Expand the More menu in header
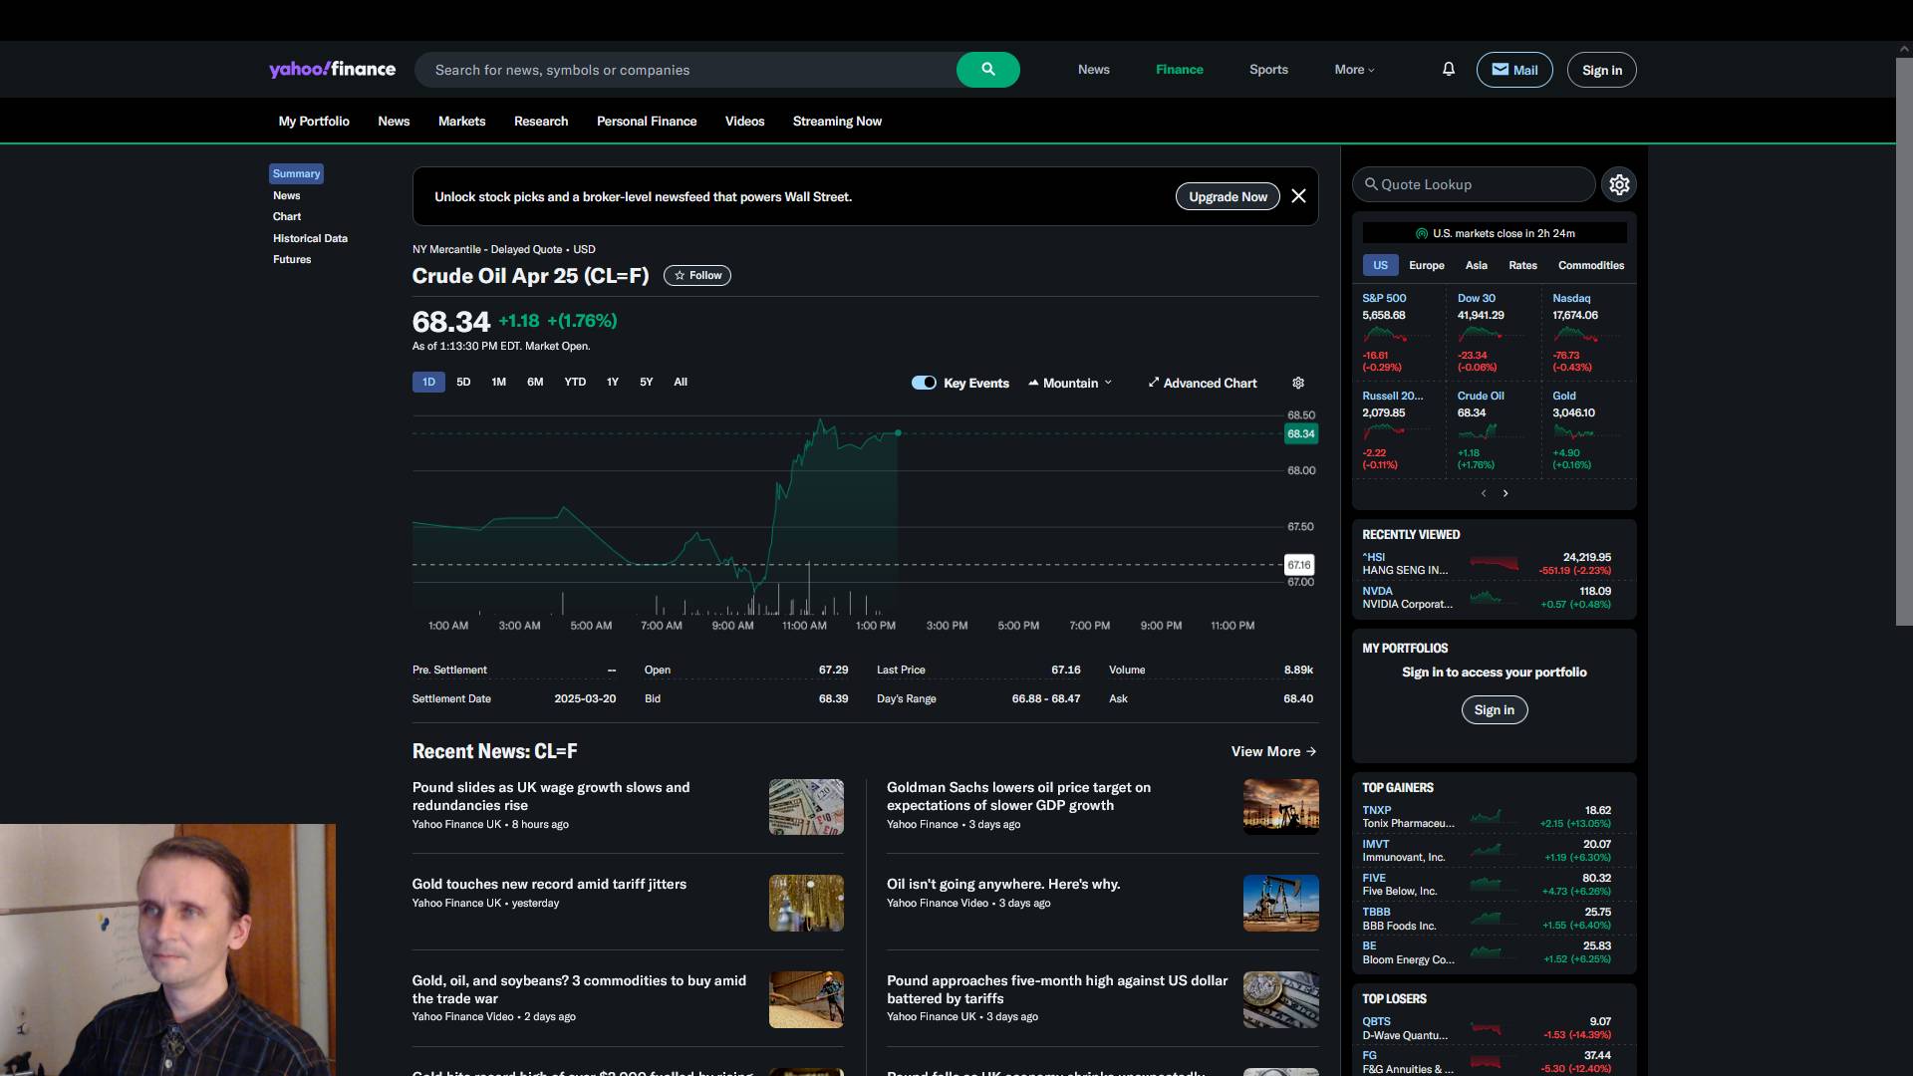The height and width of the screenshot is (1076, 1913). click(1354, 70)
